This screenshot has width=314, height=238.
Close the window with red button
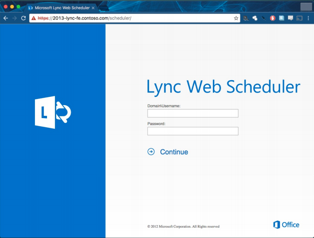click(x=6, y=7)
